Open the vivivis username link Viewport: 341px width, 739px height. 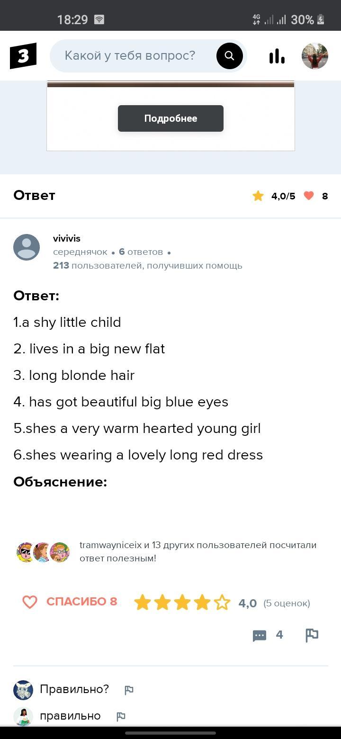click(67, 238)
